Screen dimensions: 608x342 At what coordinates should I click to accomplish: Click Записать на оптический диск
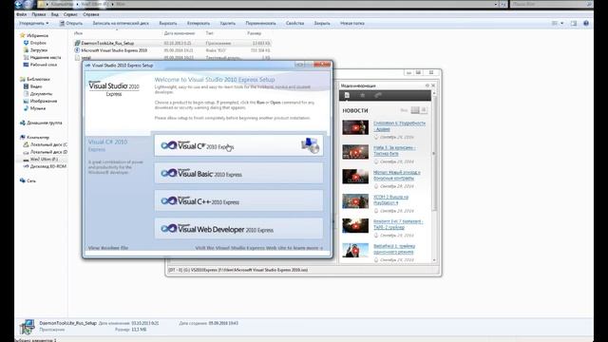tap(121, 23)
